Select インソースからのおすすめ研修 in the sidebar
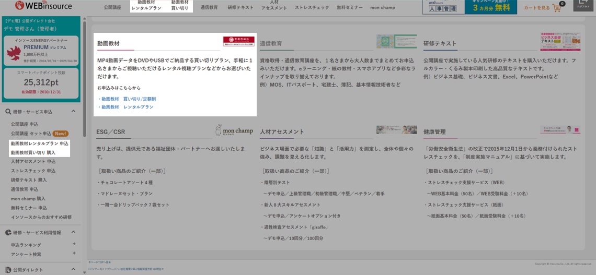The width and height of the screenshot is (596, 275). click(x=41, y=218)
